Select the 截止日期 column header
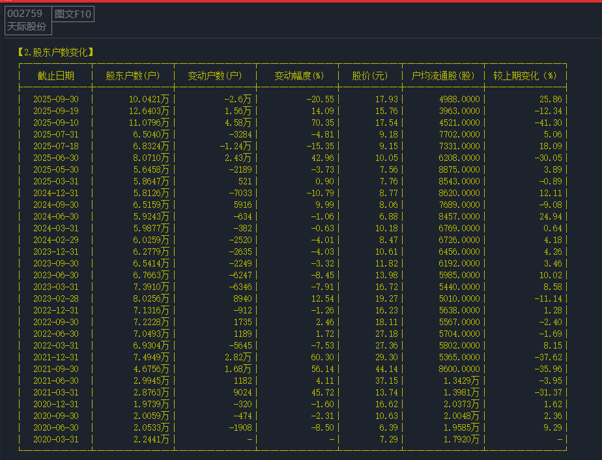Screen dimensions: 602x460 pos(55,76)
